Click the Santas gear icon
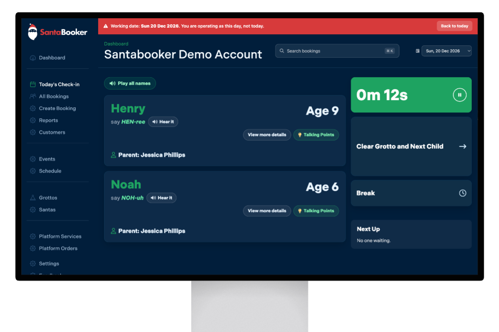Viewport: 499px width, 332px height. [33, 210]
